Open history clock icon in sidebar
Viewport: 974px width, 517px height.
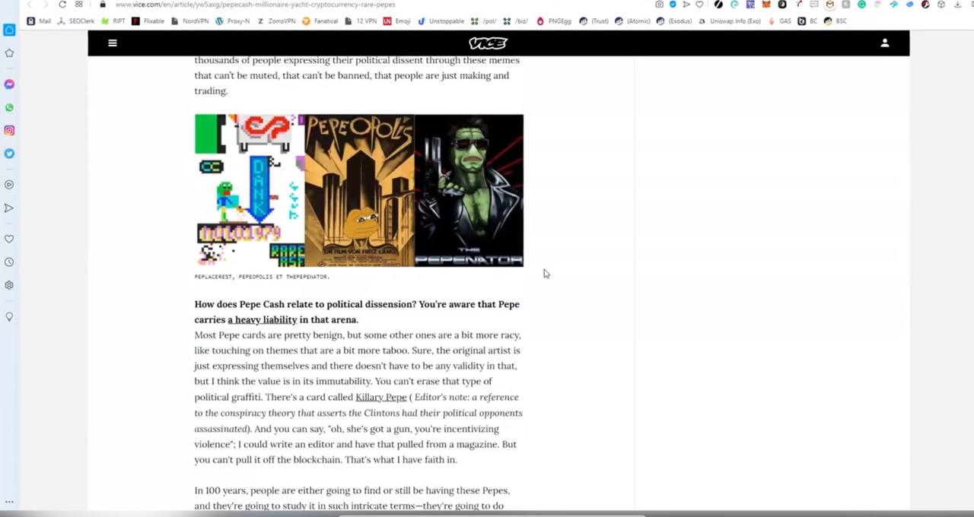(x=9, y=262)
